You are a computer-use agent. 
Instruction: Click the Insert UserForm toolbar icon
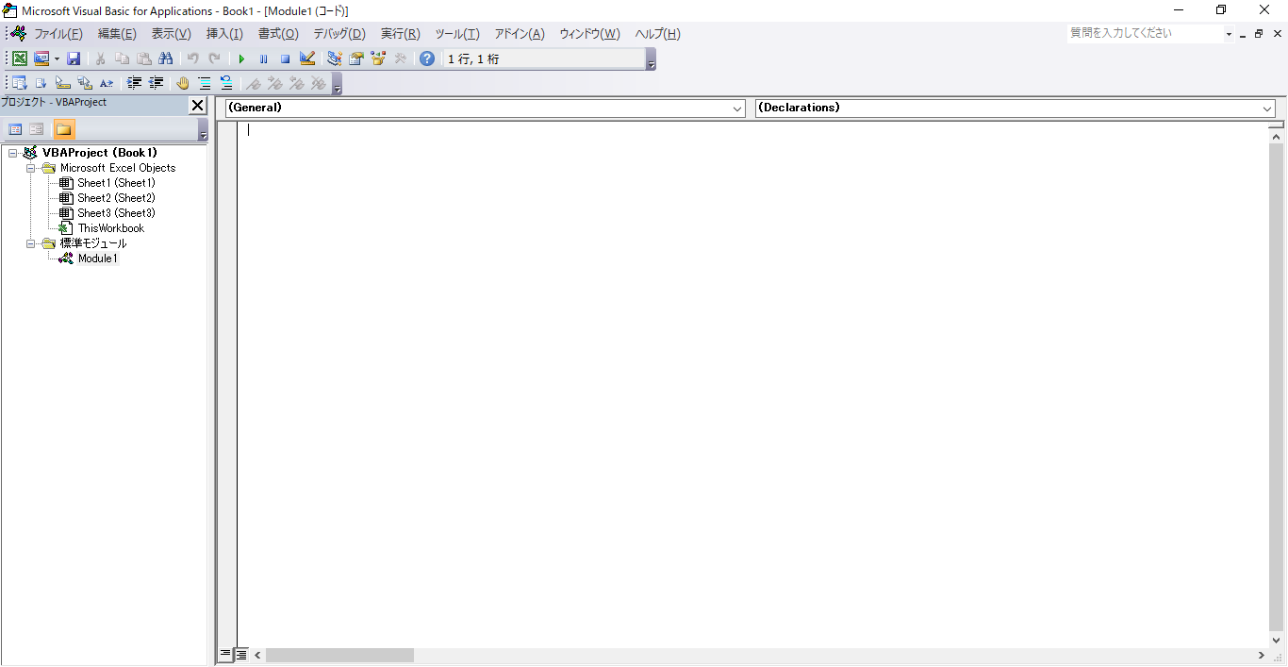tap(41, 58)
